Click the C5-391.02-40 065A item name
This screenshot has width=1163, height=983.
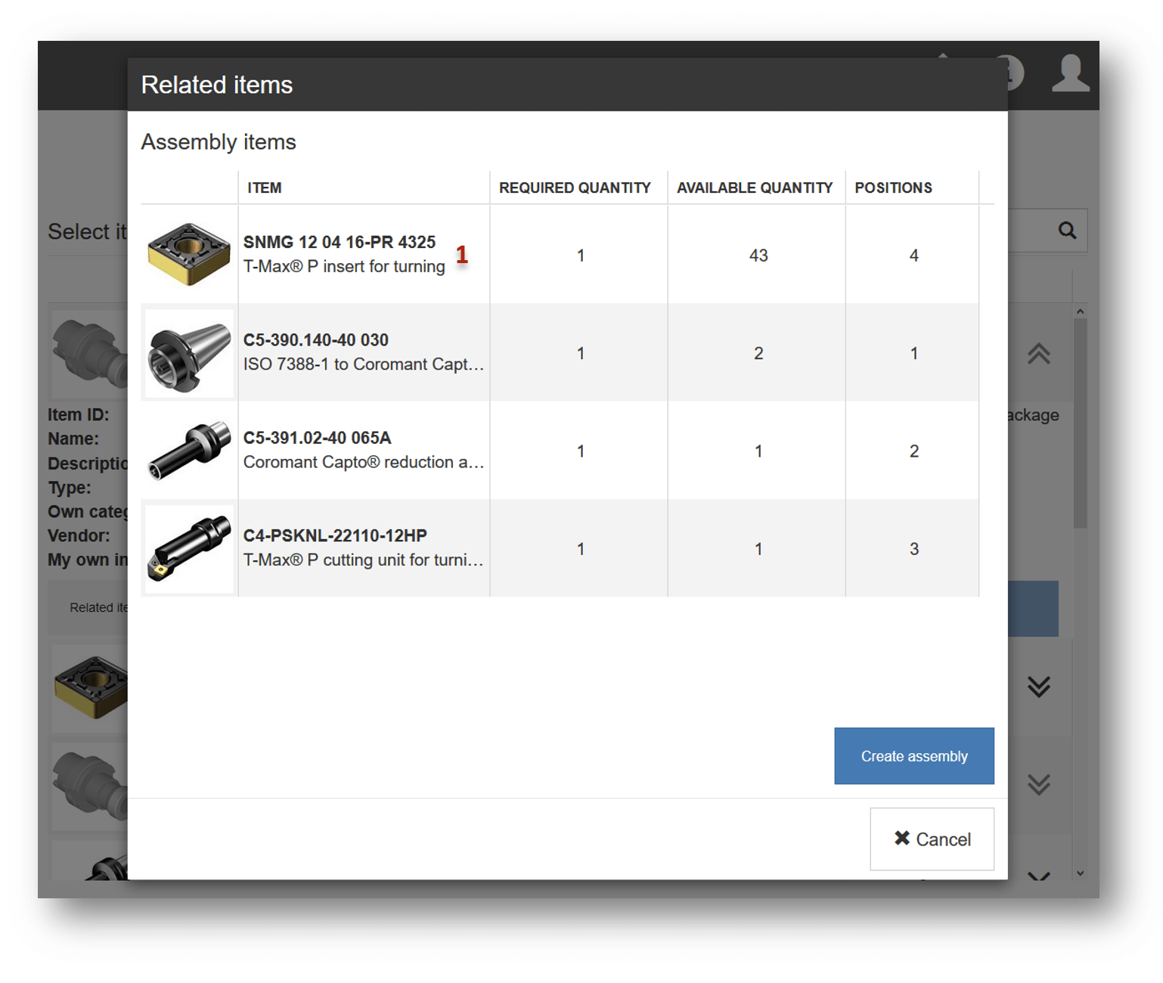pyautogui.click(x=317, y=438)
